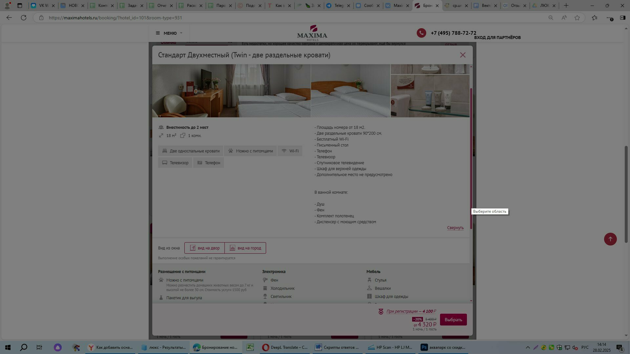Collapse description with Свернуть link
The image size is (630, 354).
coord(455,228)
